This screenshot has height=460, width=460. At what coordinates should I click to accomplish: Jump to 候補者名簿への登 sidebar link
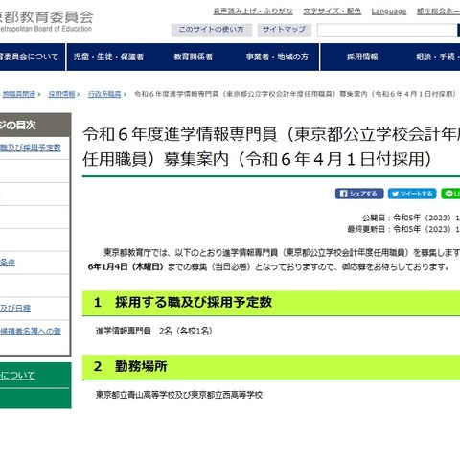31,332
